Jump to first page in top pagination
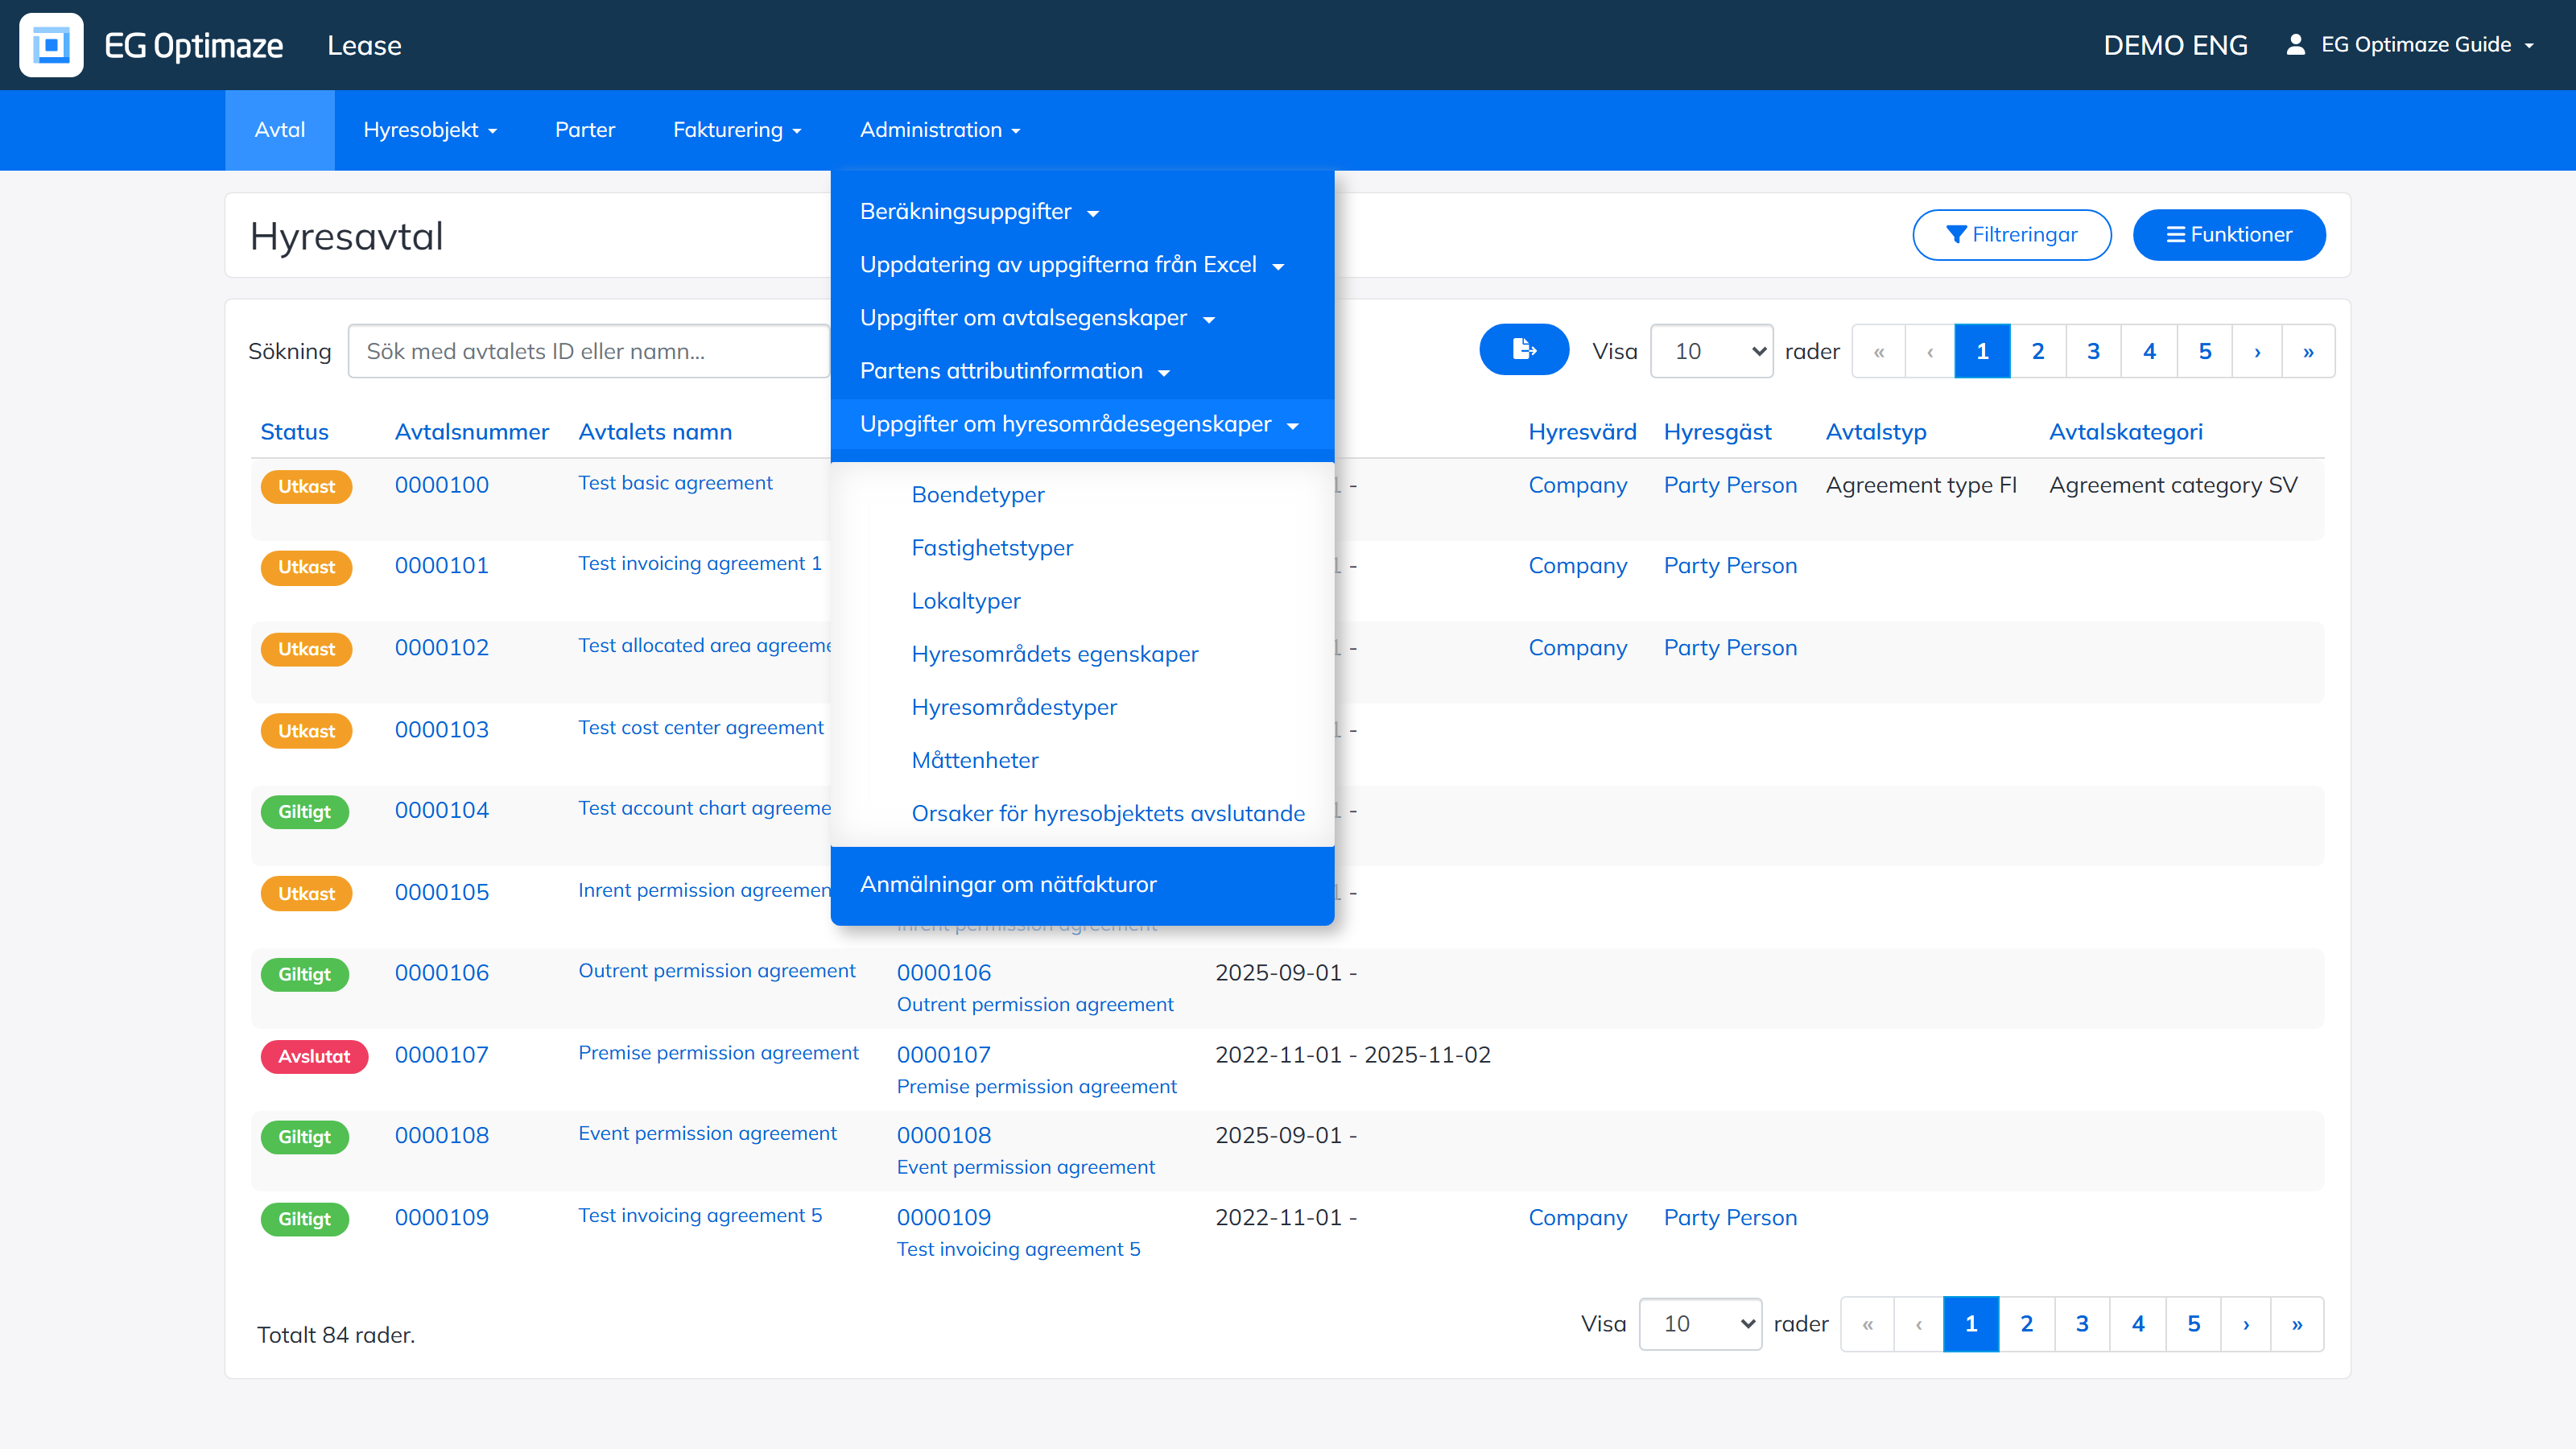 point(1879,351)
